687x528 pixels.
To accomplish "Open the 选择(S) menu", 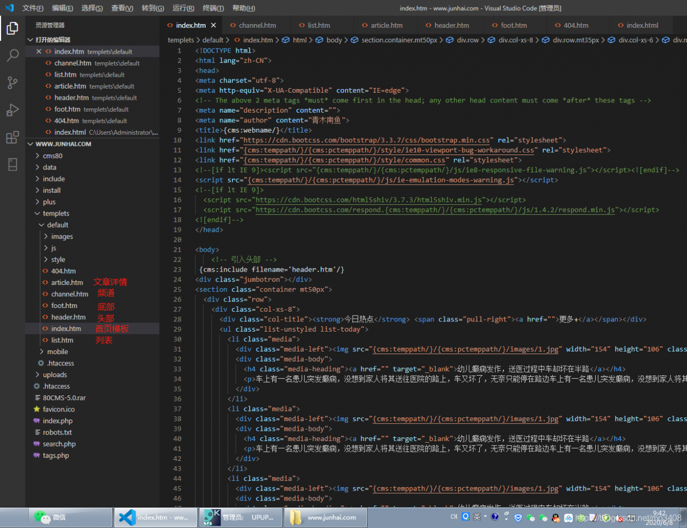I will click(x=92, y=8).
